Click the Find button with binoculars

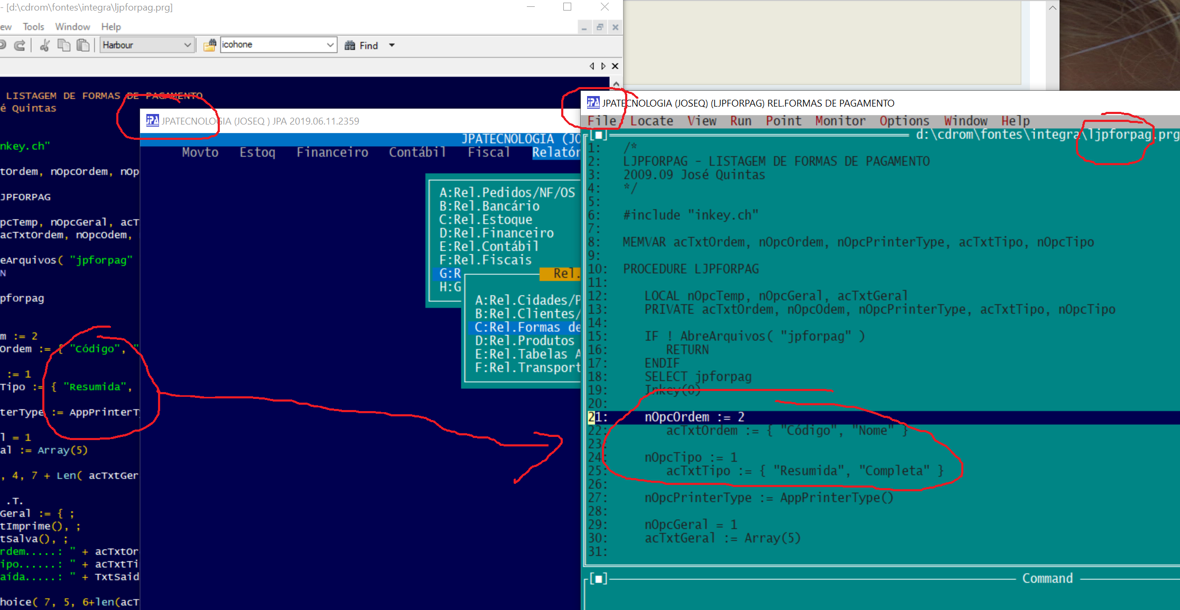(362, 45)
